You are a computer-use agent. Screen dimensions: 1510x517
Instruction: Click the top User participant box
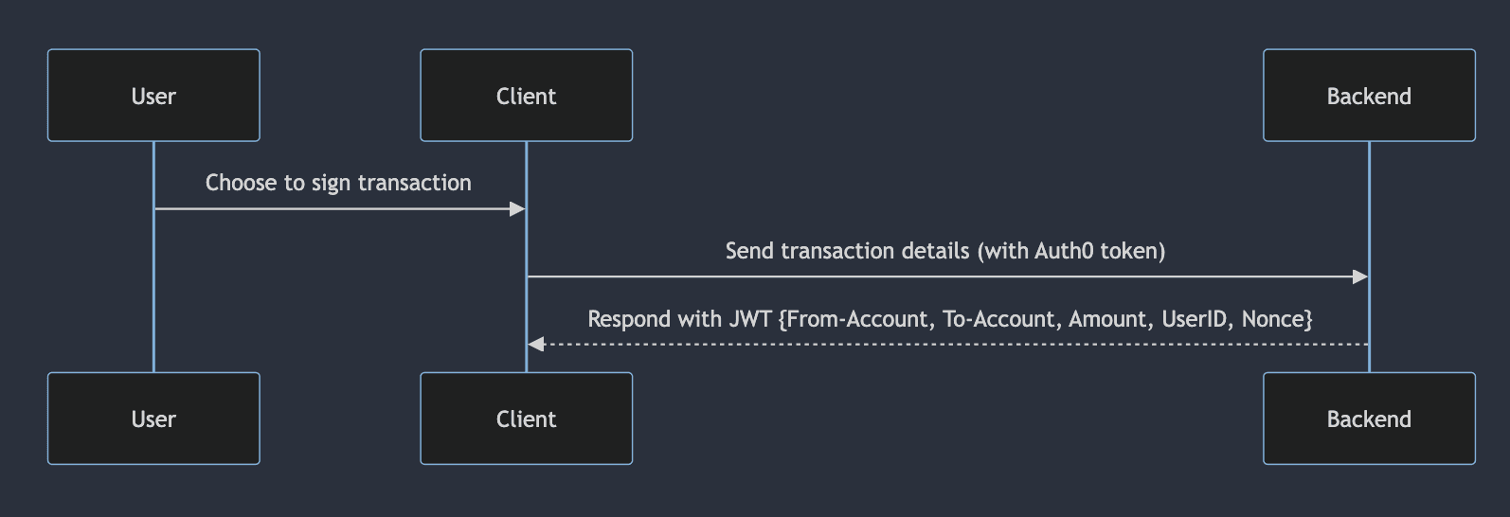153,96
